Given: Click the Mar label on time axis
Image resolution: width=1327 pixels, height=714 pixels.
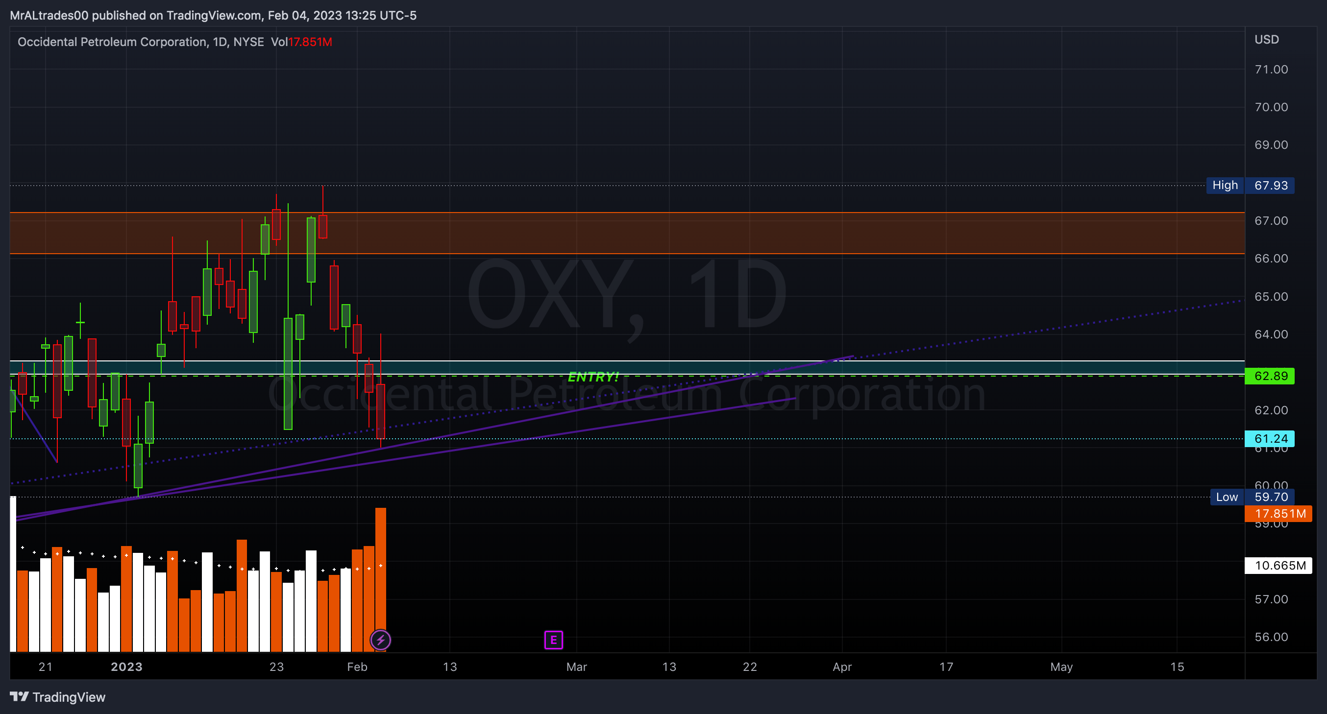Looking at the screenshot, I should click(576, 666).
